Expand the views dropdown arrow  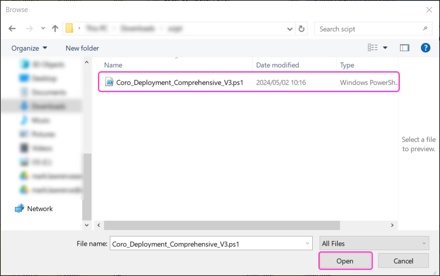tap(384, 47)
